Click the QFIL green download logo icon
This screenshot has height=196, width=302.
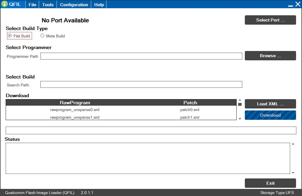(x=5, y=4)
